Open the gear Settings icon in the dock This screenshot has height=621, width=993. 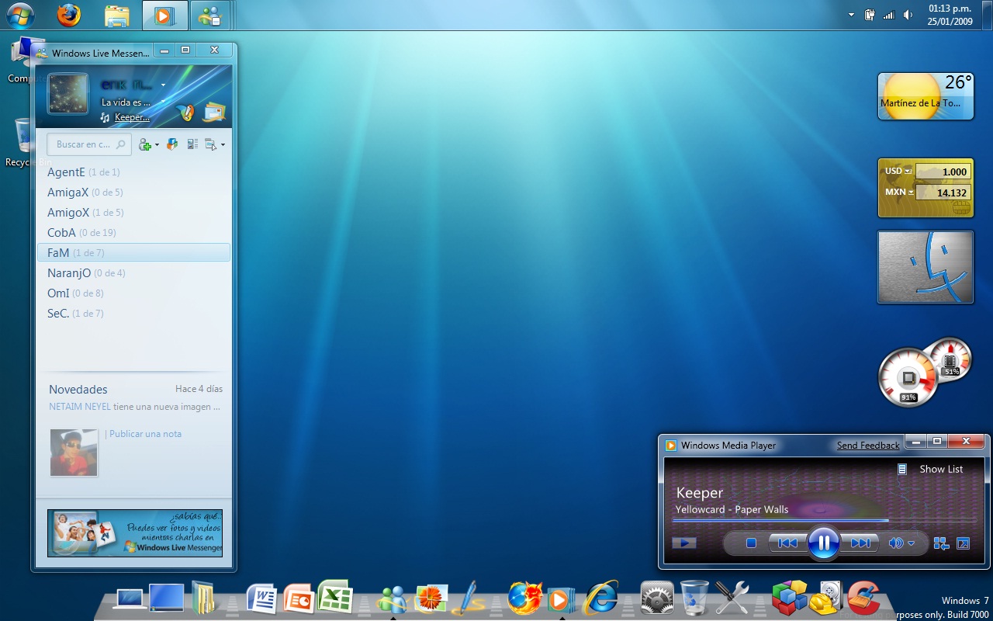(657, 598)
